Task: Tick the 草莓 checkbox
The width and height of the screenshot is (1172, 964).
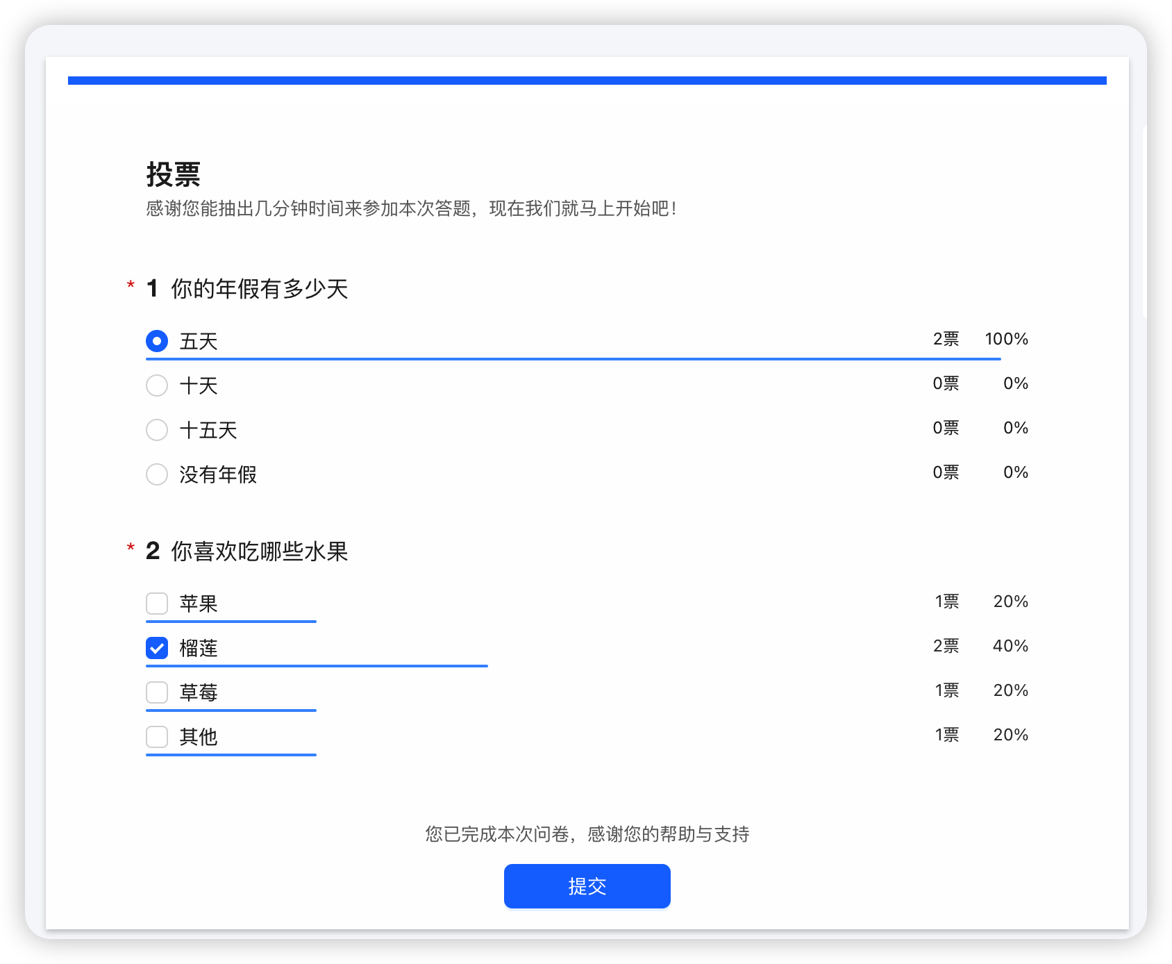Action: click(157, 692)
